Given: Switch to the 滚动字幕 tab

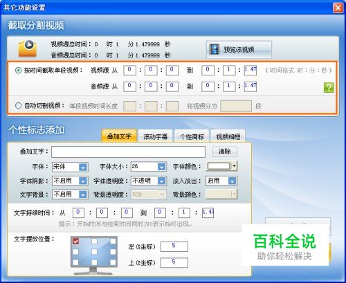Looking at the screenshot, I should [155, 136].
